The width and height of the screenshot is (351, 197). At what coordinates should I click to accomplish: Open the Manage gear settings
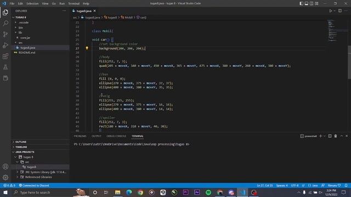pyautogui.click(x=5, y=177)
